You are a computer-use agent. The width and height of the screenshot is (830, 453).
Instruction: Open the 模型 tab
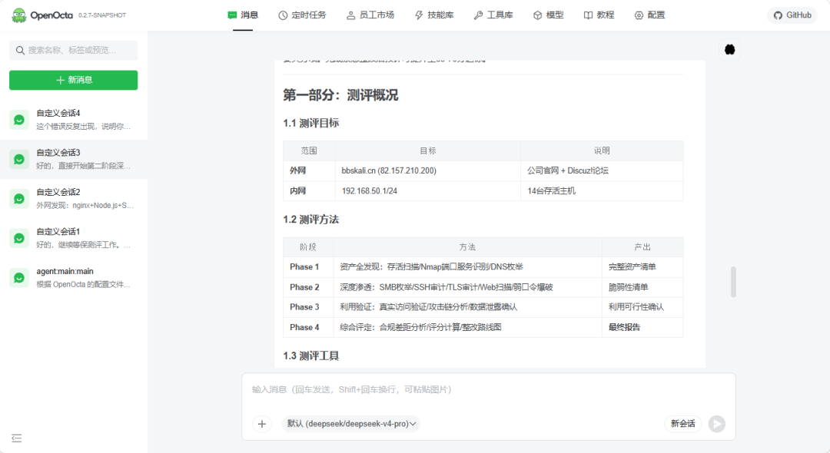pyautogui.click(x=549, y=15)
